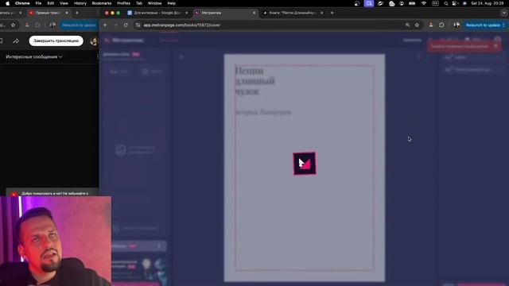Image resolution: width=509 pixels, height=286 pixels.
Task: Select the Aa text block option
Action: [x=119, y=71]
